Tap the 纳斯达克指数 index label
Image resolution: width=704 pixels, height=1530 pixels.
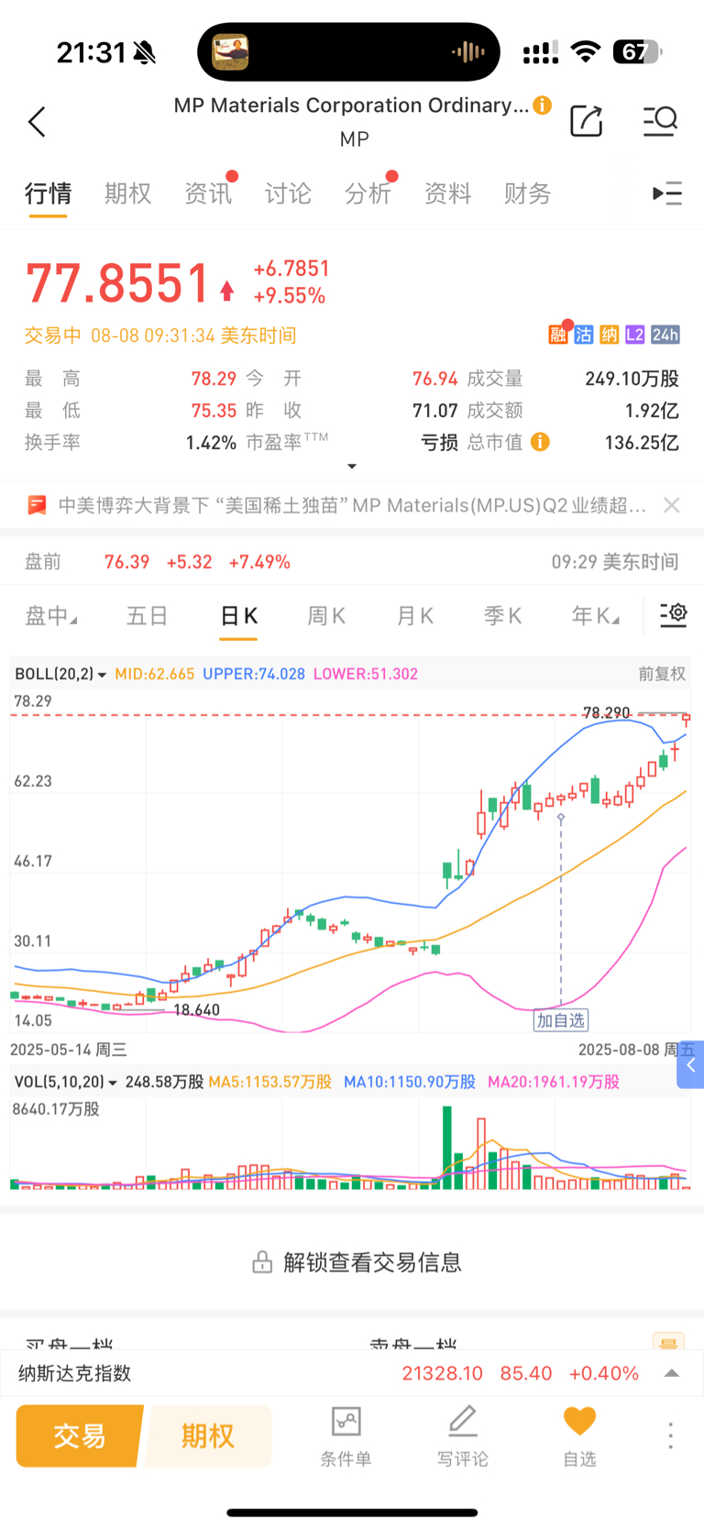tap(75, 1373)
